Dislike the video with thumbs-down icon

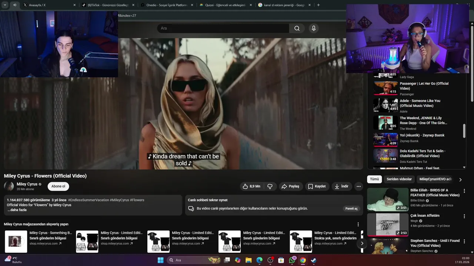point(270,187)
